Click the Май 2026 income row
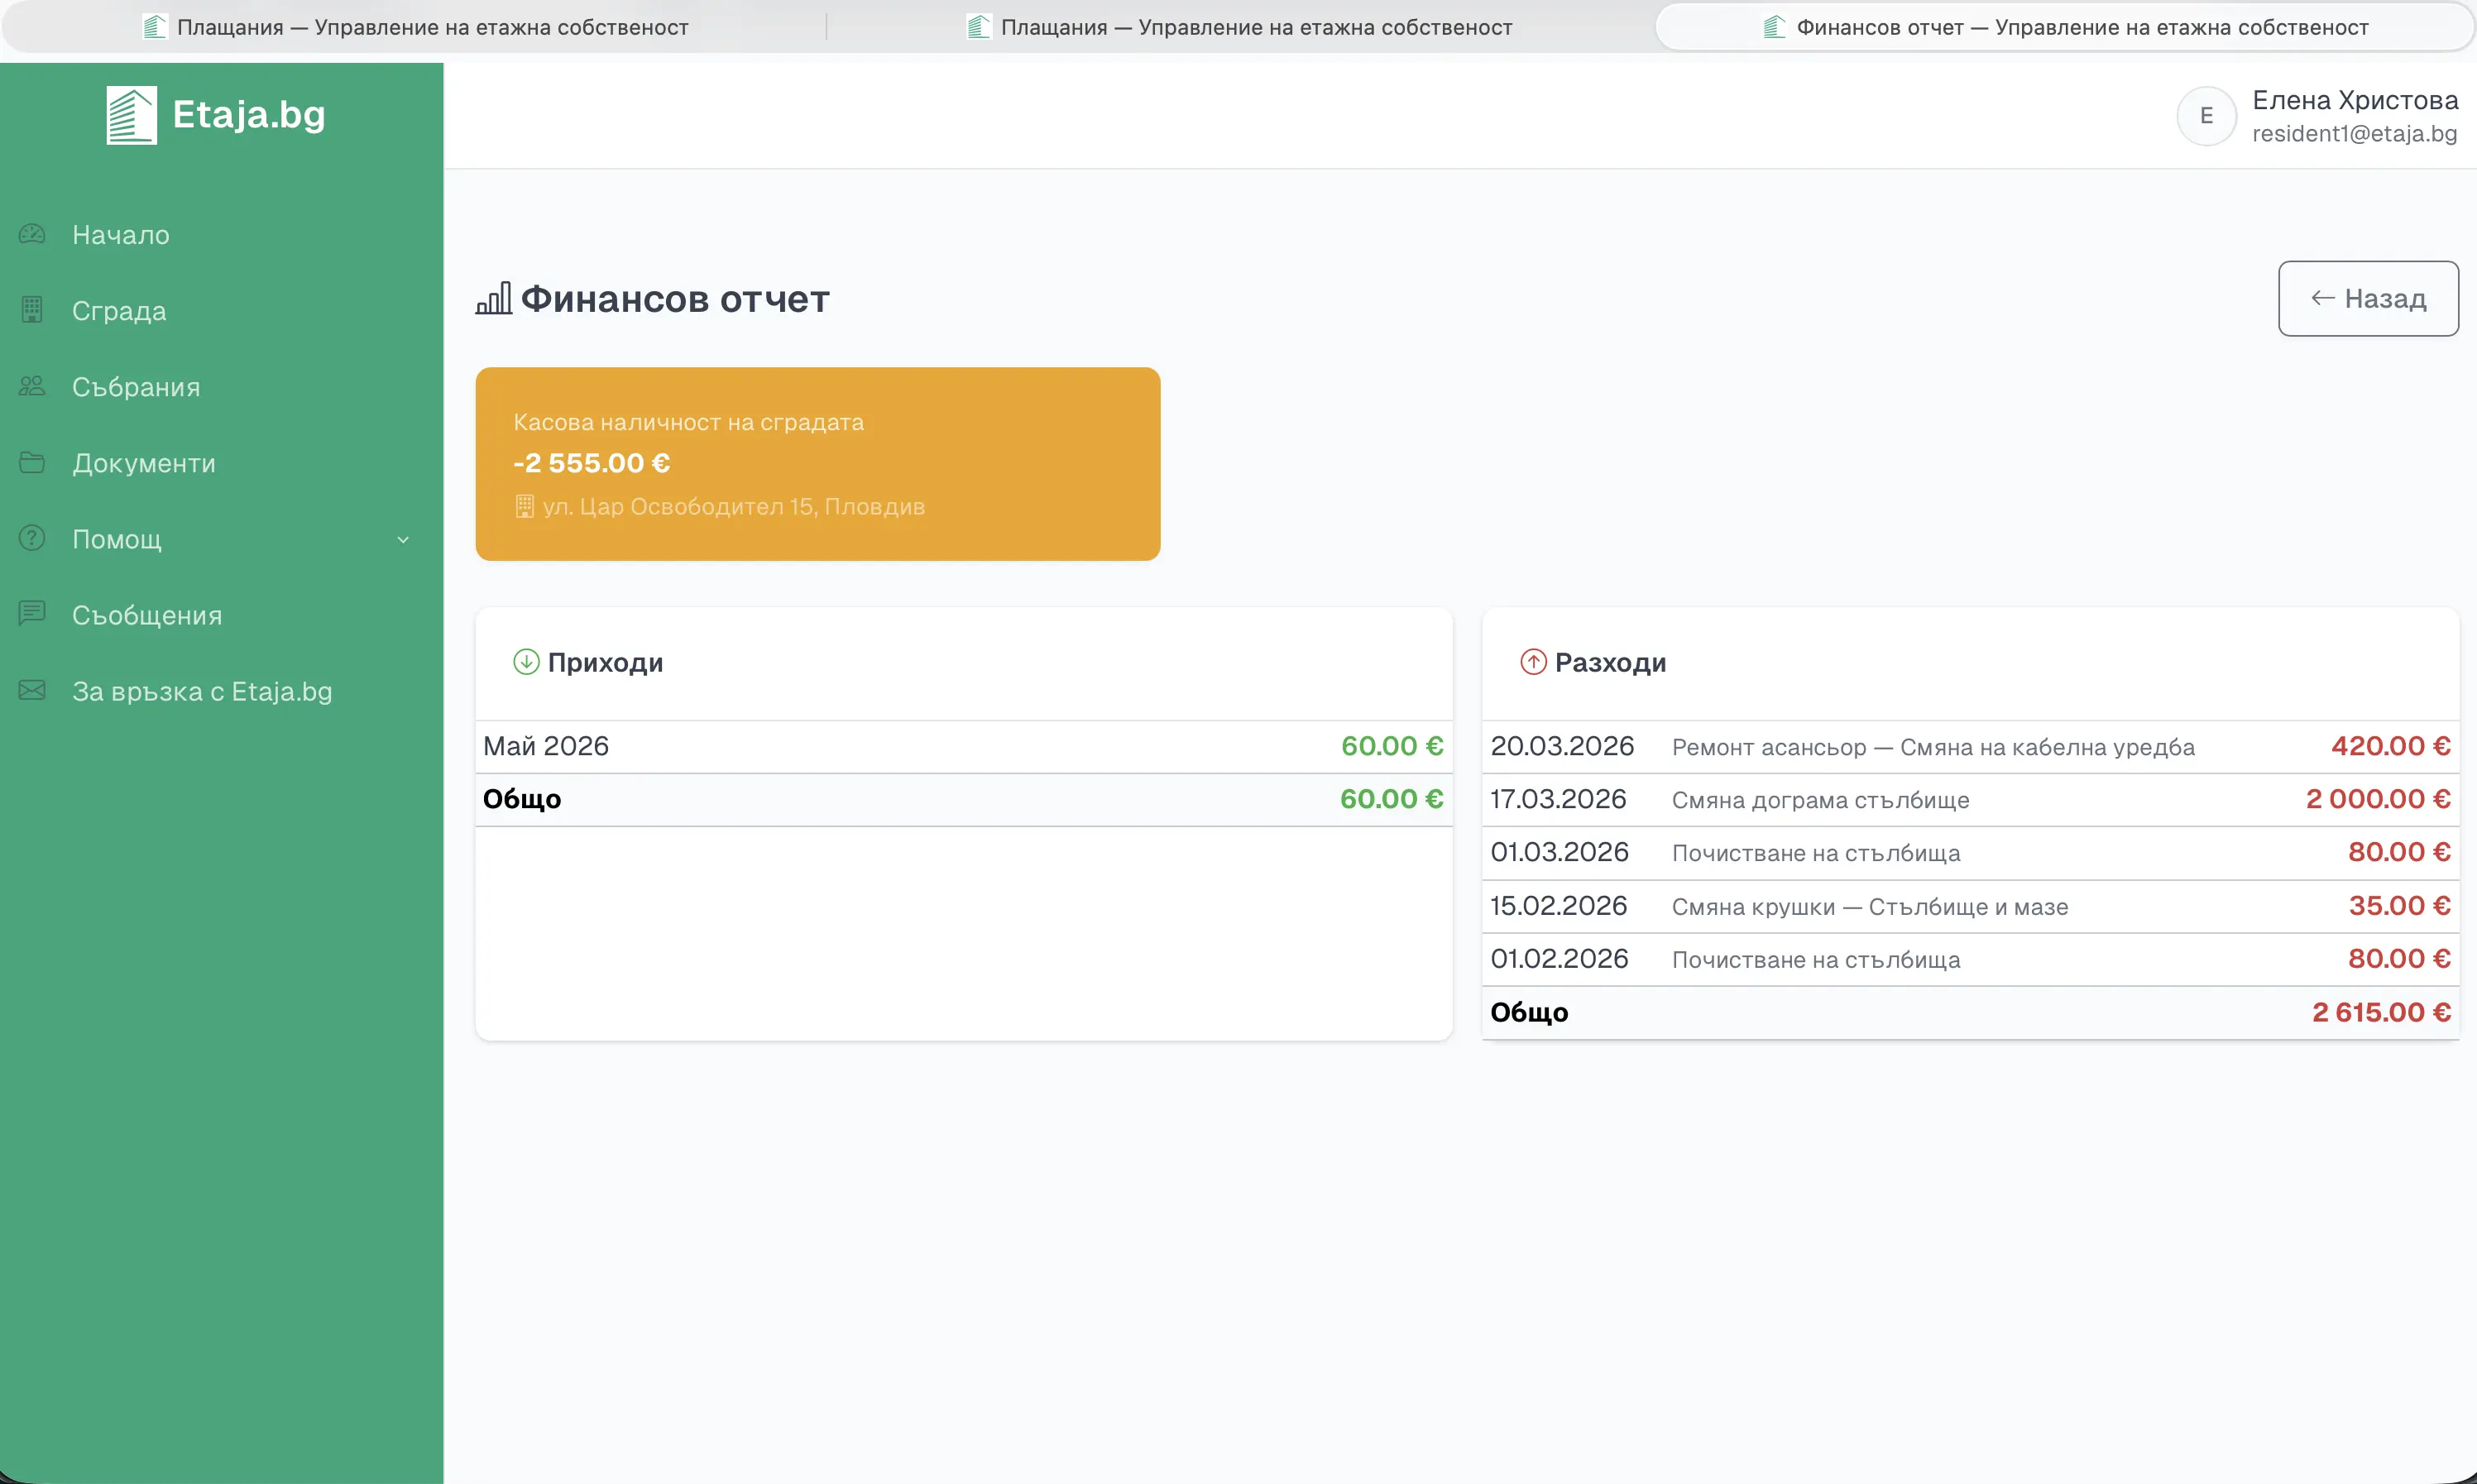Image resolution: width=2477 pixels, height=1484 pixels. pyautogui.click(x=964, y=746)
